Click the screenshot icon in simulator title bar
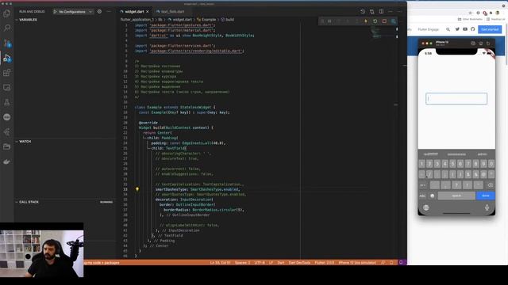508x285 pixels. (x=473, y=44)
